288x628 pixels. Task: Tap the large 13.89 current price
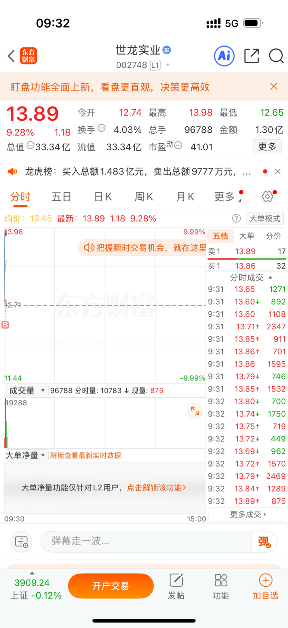tap(33, 114)
